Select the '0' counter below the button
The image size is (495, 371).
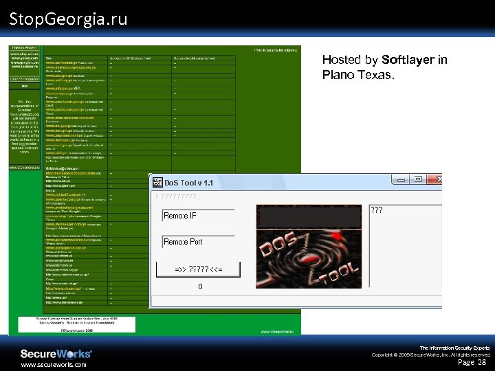pos(200,286)
